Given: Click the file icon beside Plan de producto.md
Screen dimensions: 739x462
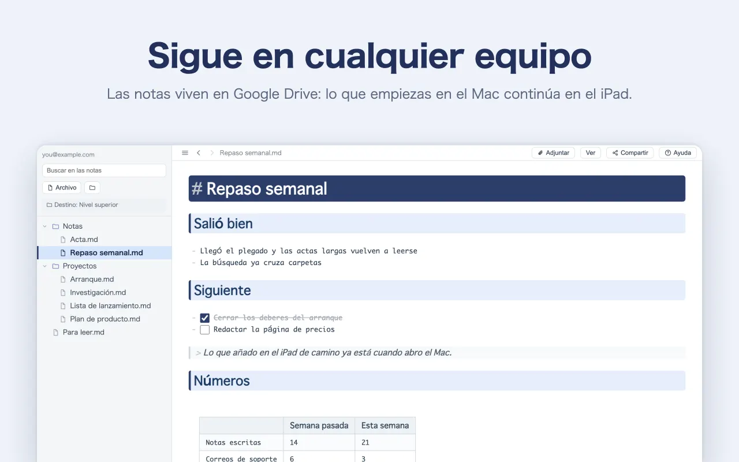Looking at the screenshot, I should point(64,319).
